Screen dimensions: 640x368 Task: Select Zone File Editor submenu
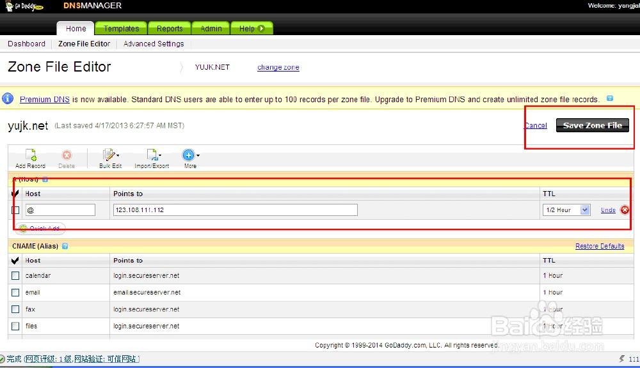pyautogui.click(x=84, y=43)
